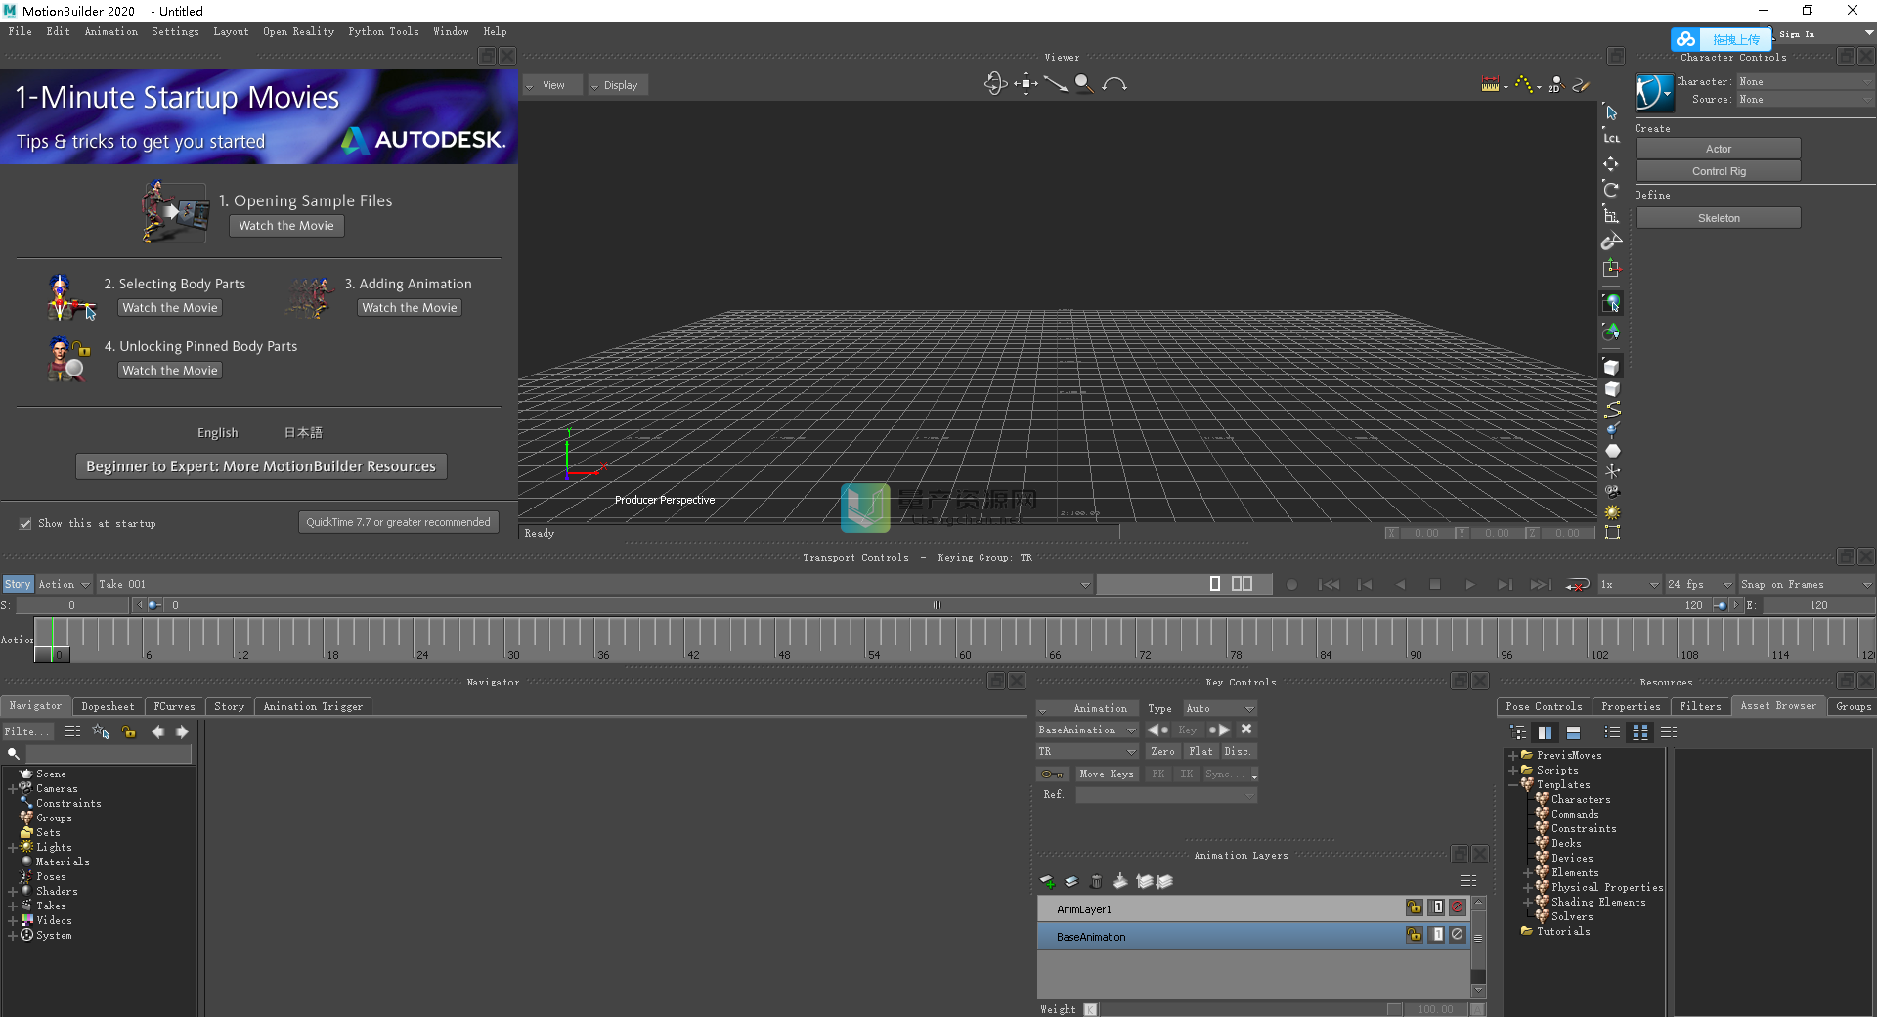Toggle the lock on AnimLayer1
Viewport: 1877px width, 1017px height.
point(1415,907)
